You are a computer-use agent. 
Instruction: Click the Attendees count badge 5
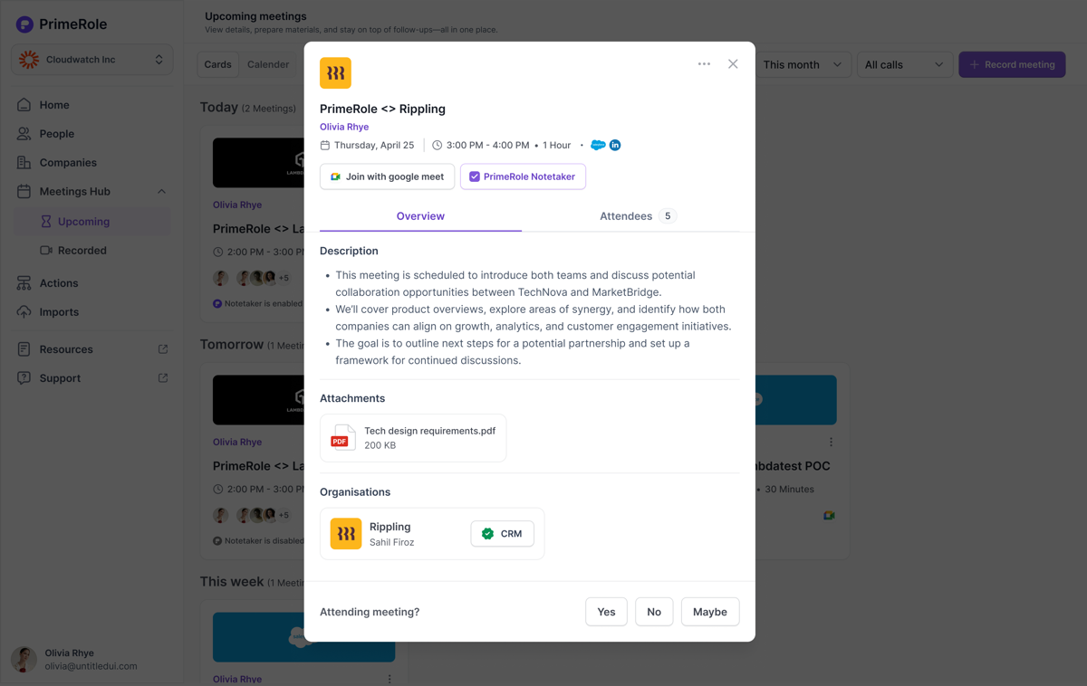668,216
